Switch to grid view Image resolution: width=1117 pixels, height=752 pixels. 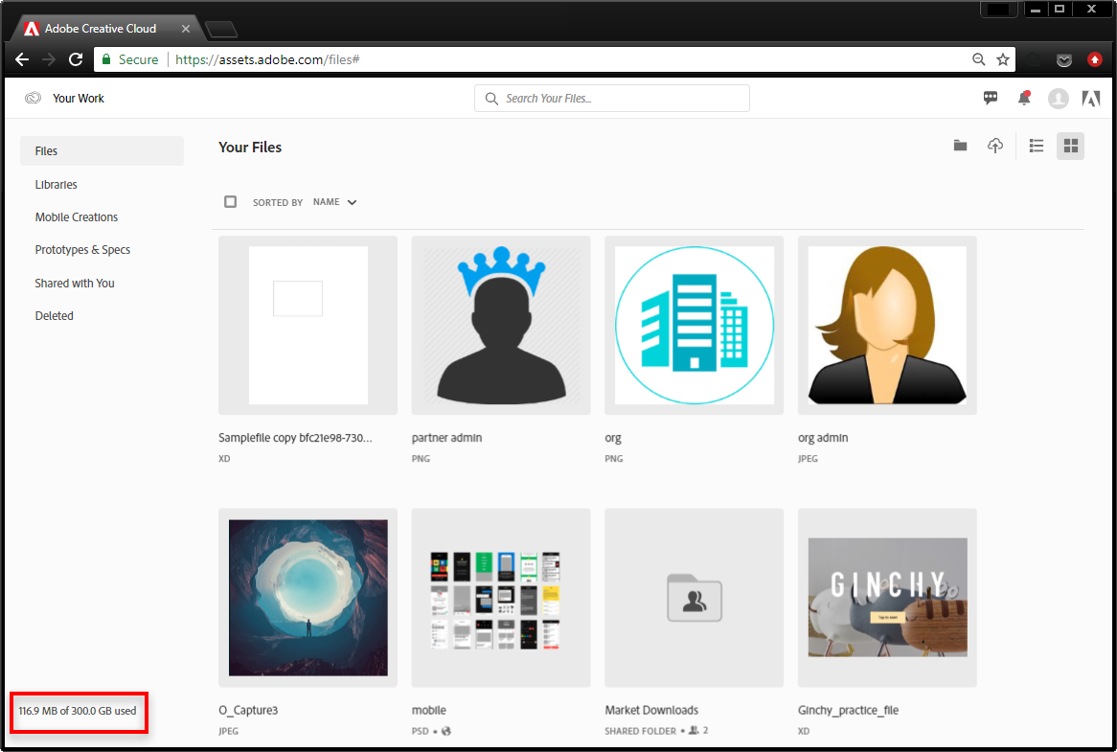(1070, 146)
